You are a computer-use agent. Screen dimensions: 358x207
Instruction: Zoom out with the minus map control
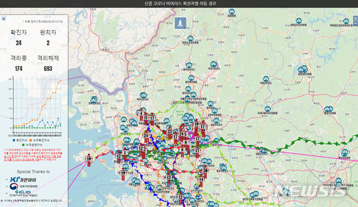(356, 23)
